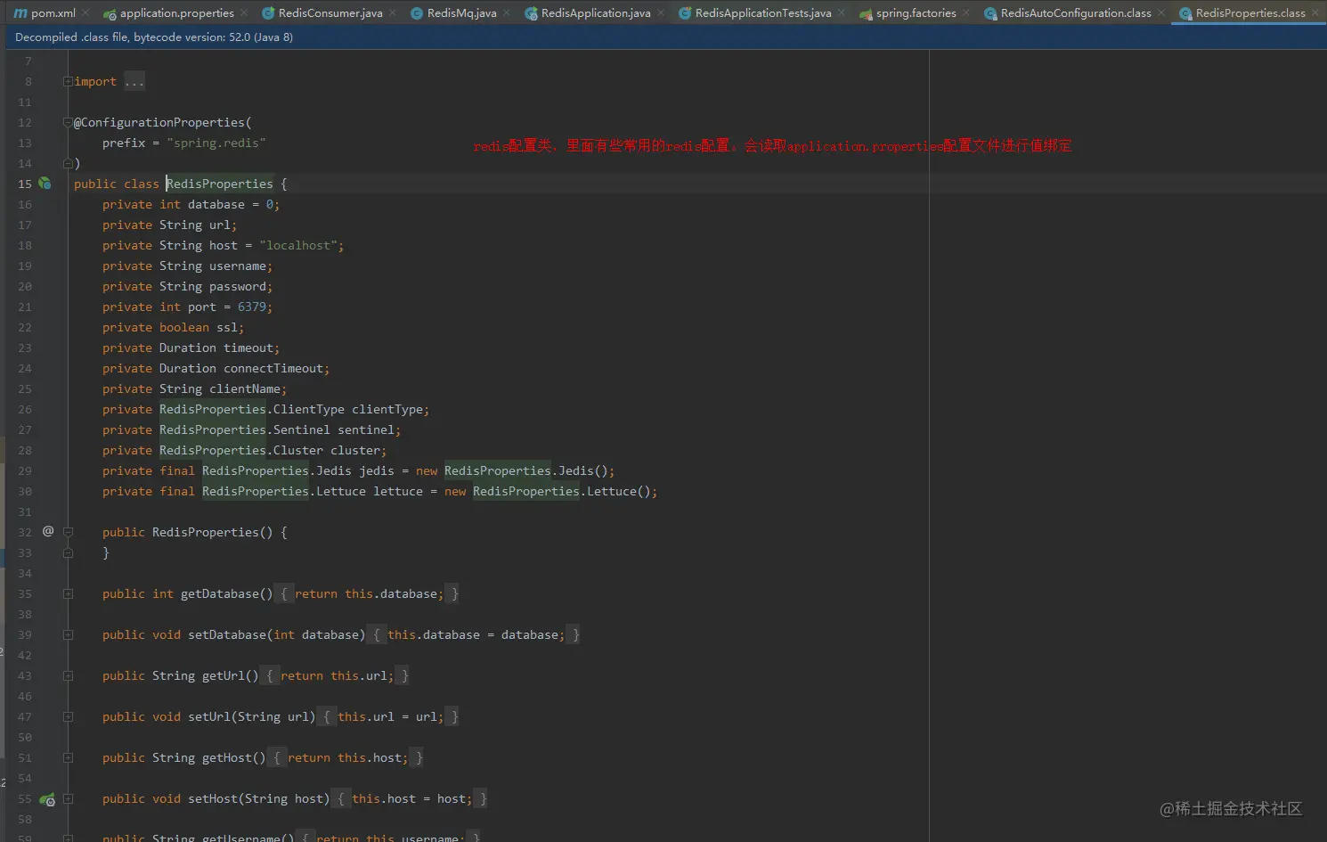Close the spring.factories tab
1327x842 pixels.
(x=966, y=13)
